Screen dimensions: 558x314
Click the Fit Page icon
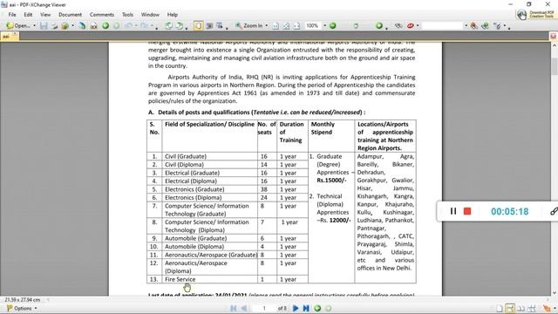pyautogui.click(x=286, y=25)
